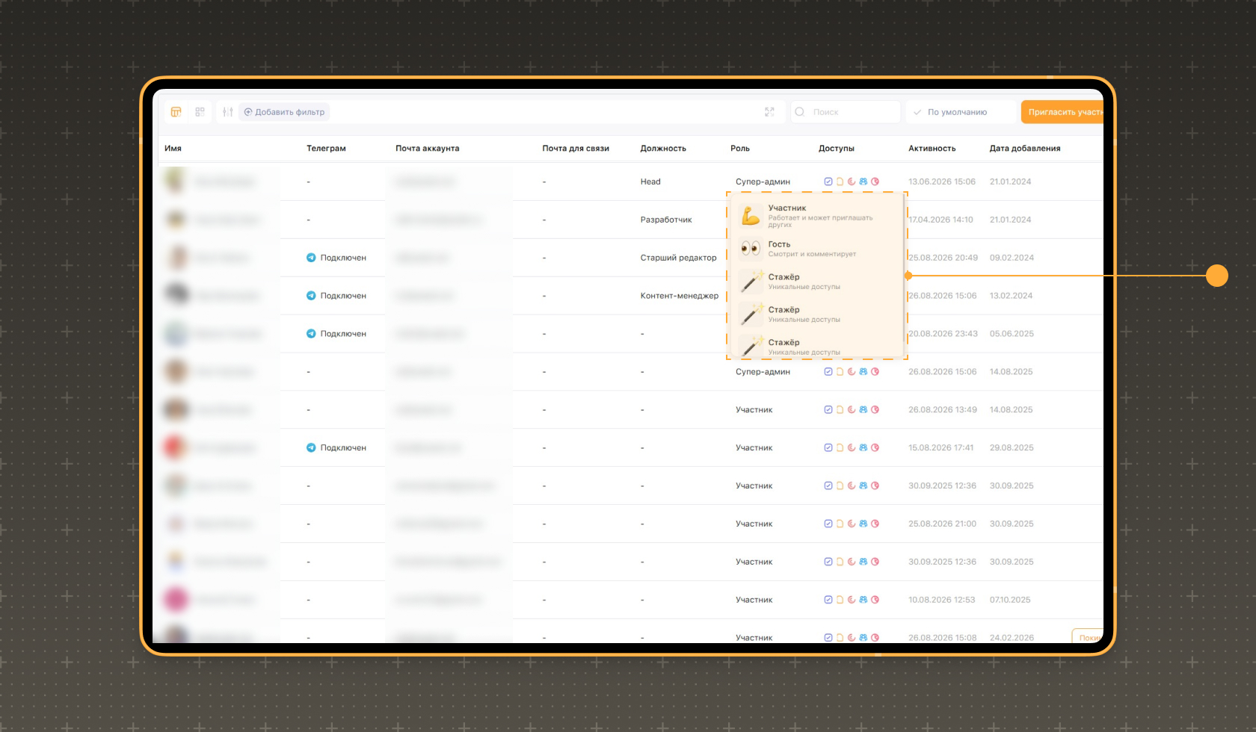Click the document access icon in Head row
1256x732 pixels.
(x=840, y=182)
